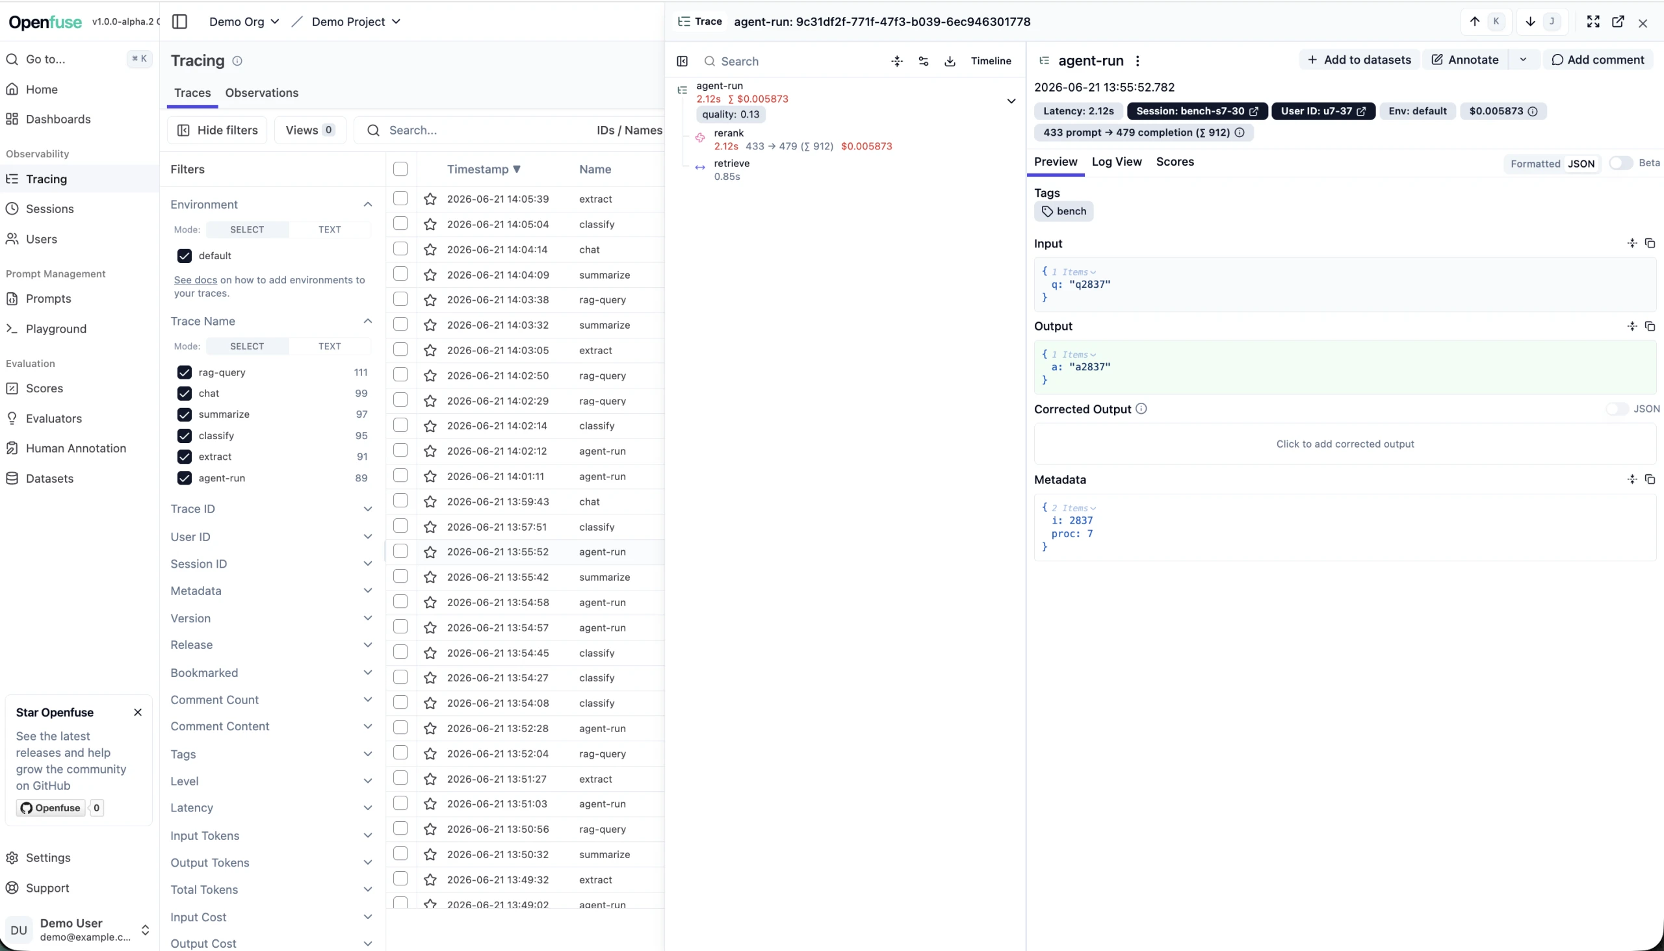The image size is (1664, 951).
Task: Follow the See docs link
Action: (196, 280)
